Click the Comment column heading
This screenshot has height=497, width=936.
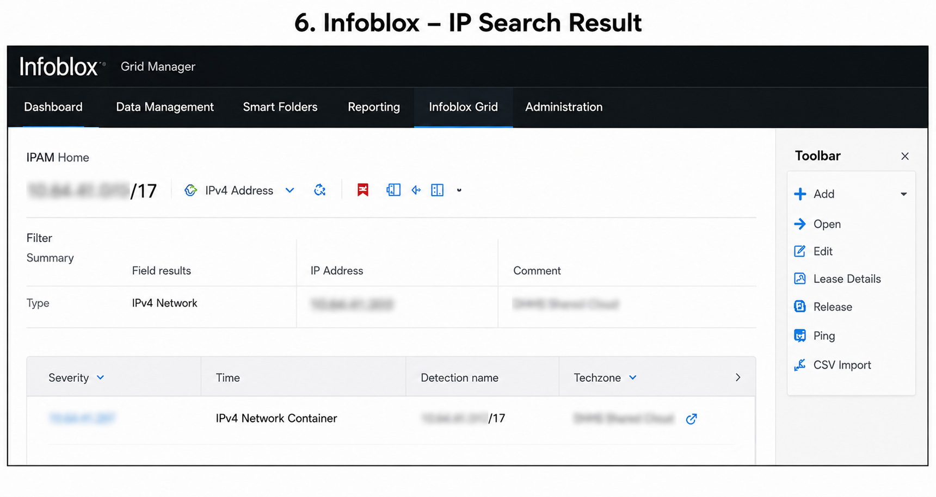coord(537,271)
